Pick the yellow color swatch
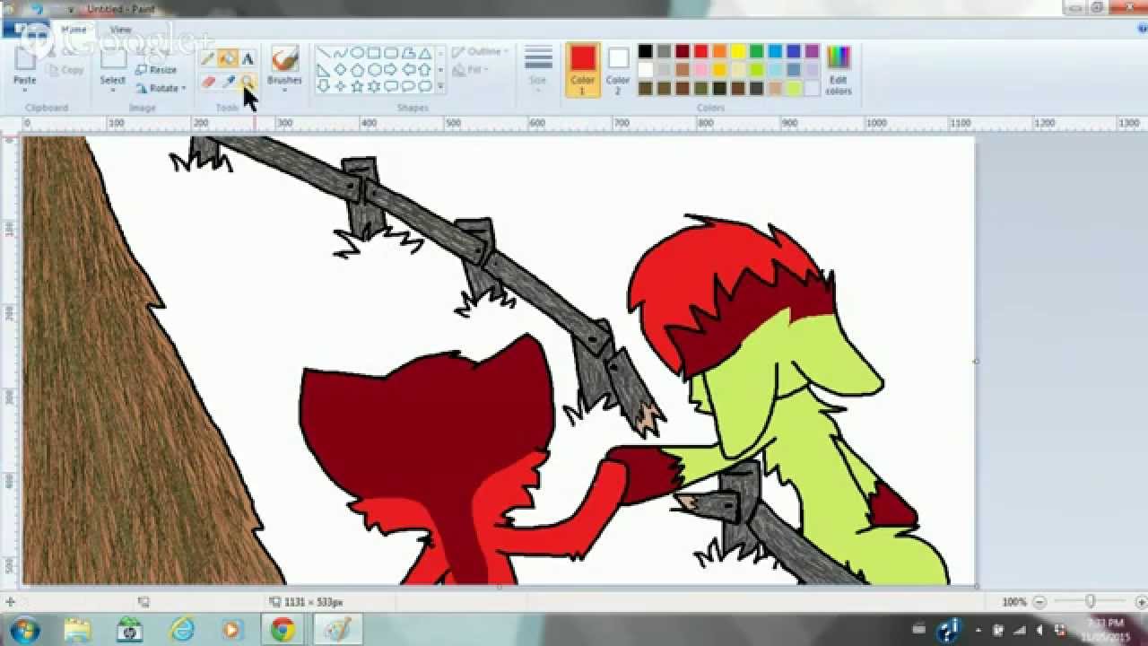The image size is (1148, 646). pyautogui.click(x=738, y=51)
